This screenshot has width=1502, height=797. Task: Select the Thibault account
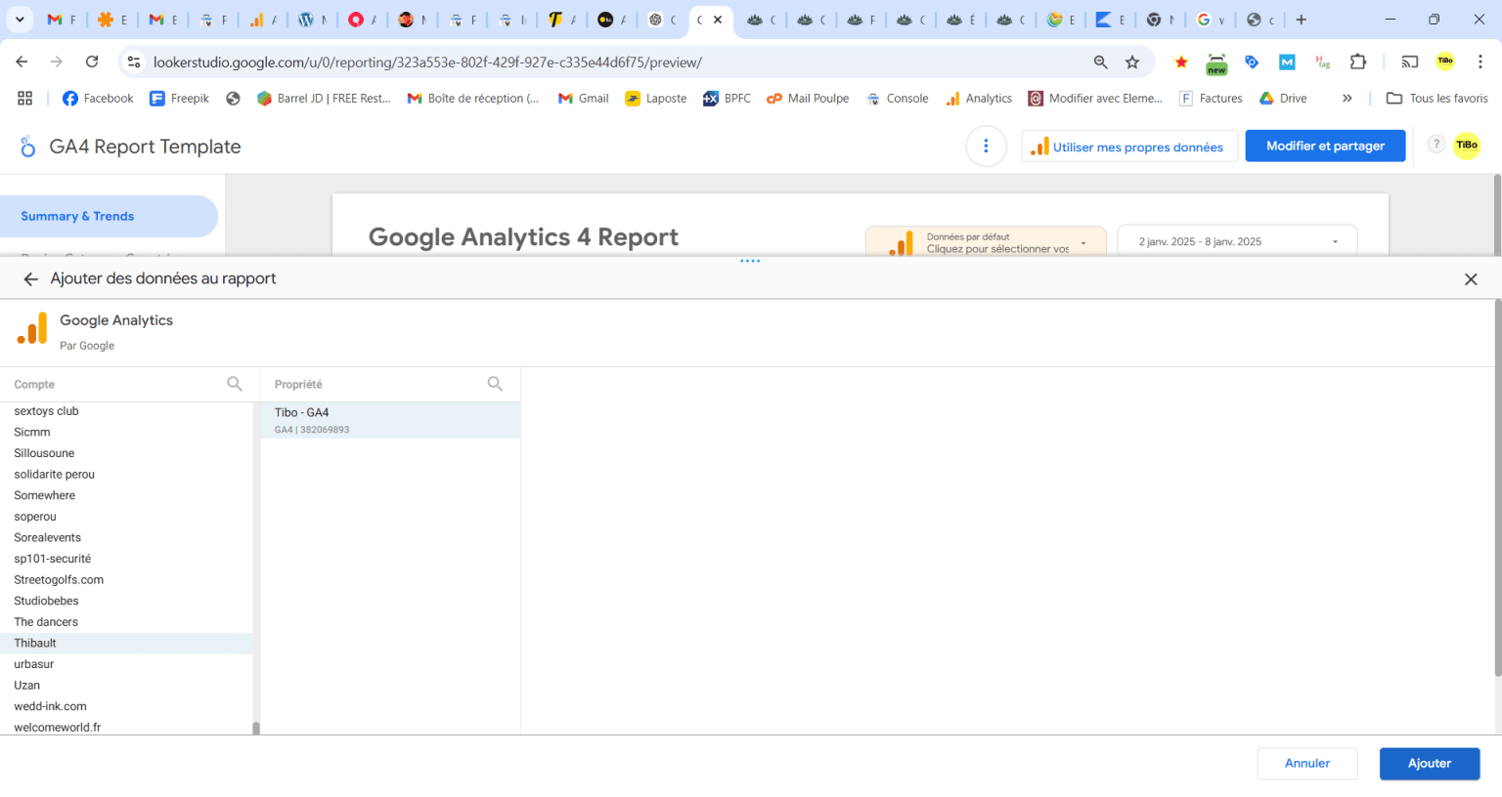pyautogui.click(x=126, y=643)
